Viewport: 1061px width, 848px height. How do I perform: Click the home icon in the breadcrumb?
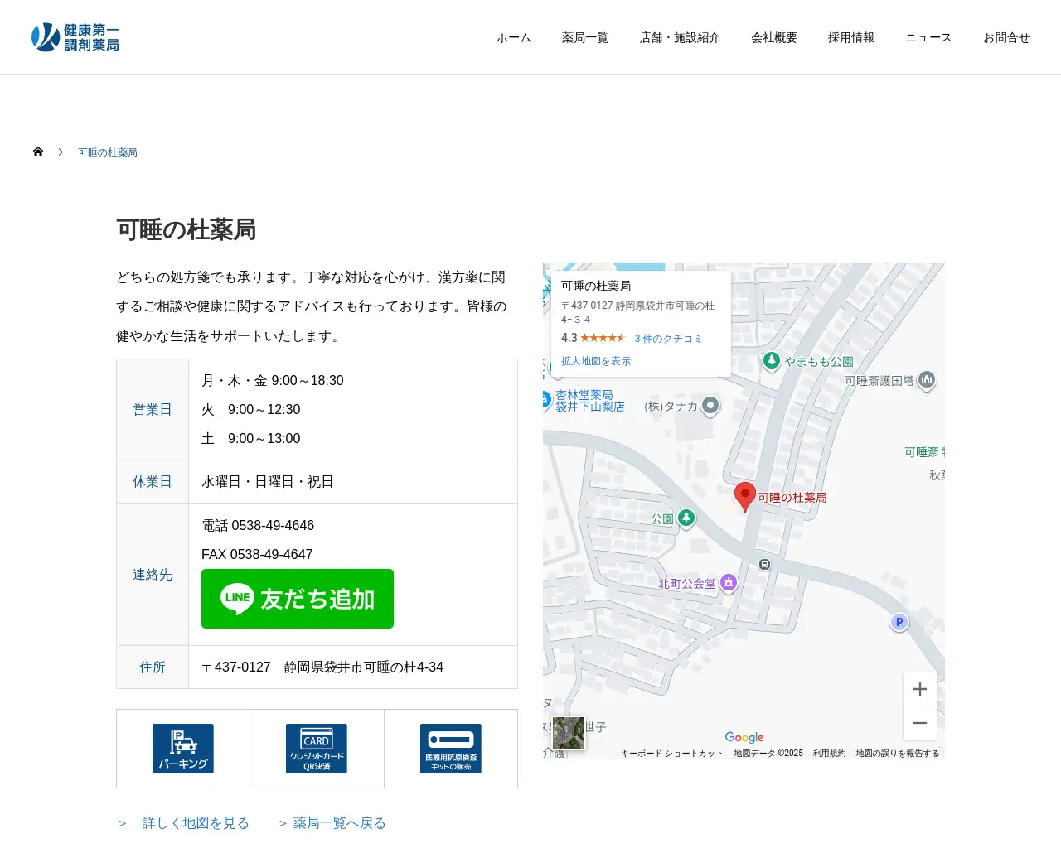38,151
